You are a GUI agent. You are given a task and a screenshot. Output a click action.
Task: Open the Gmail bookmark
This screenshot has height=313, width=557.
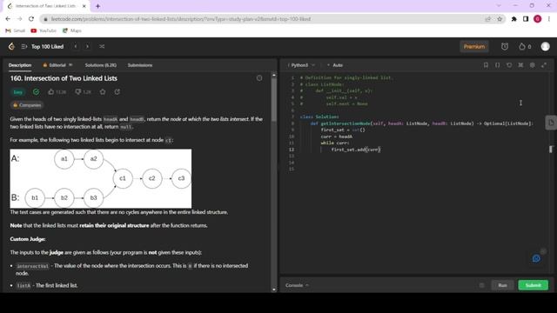click(x=16, y=31)
